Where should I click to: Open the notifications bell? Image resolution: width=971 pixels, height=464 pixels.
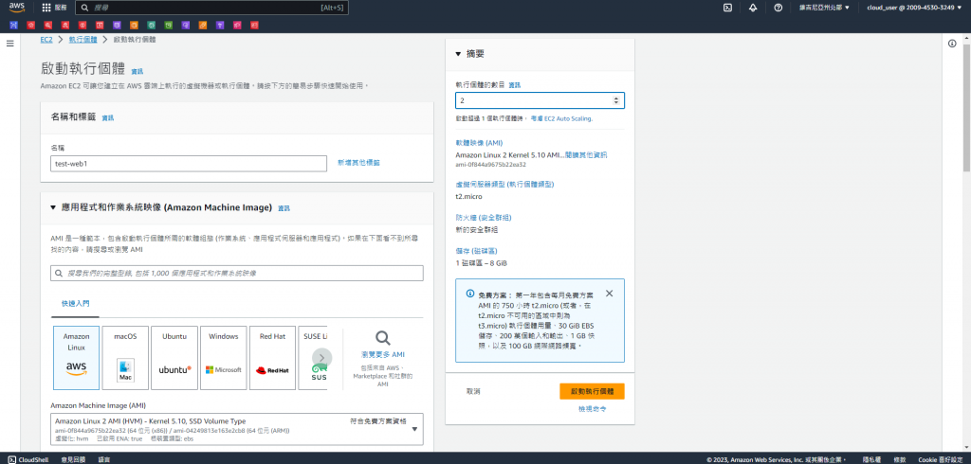point(753,8)
